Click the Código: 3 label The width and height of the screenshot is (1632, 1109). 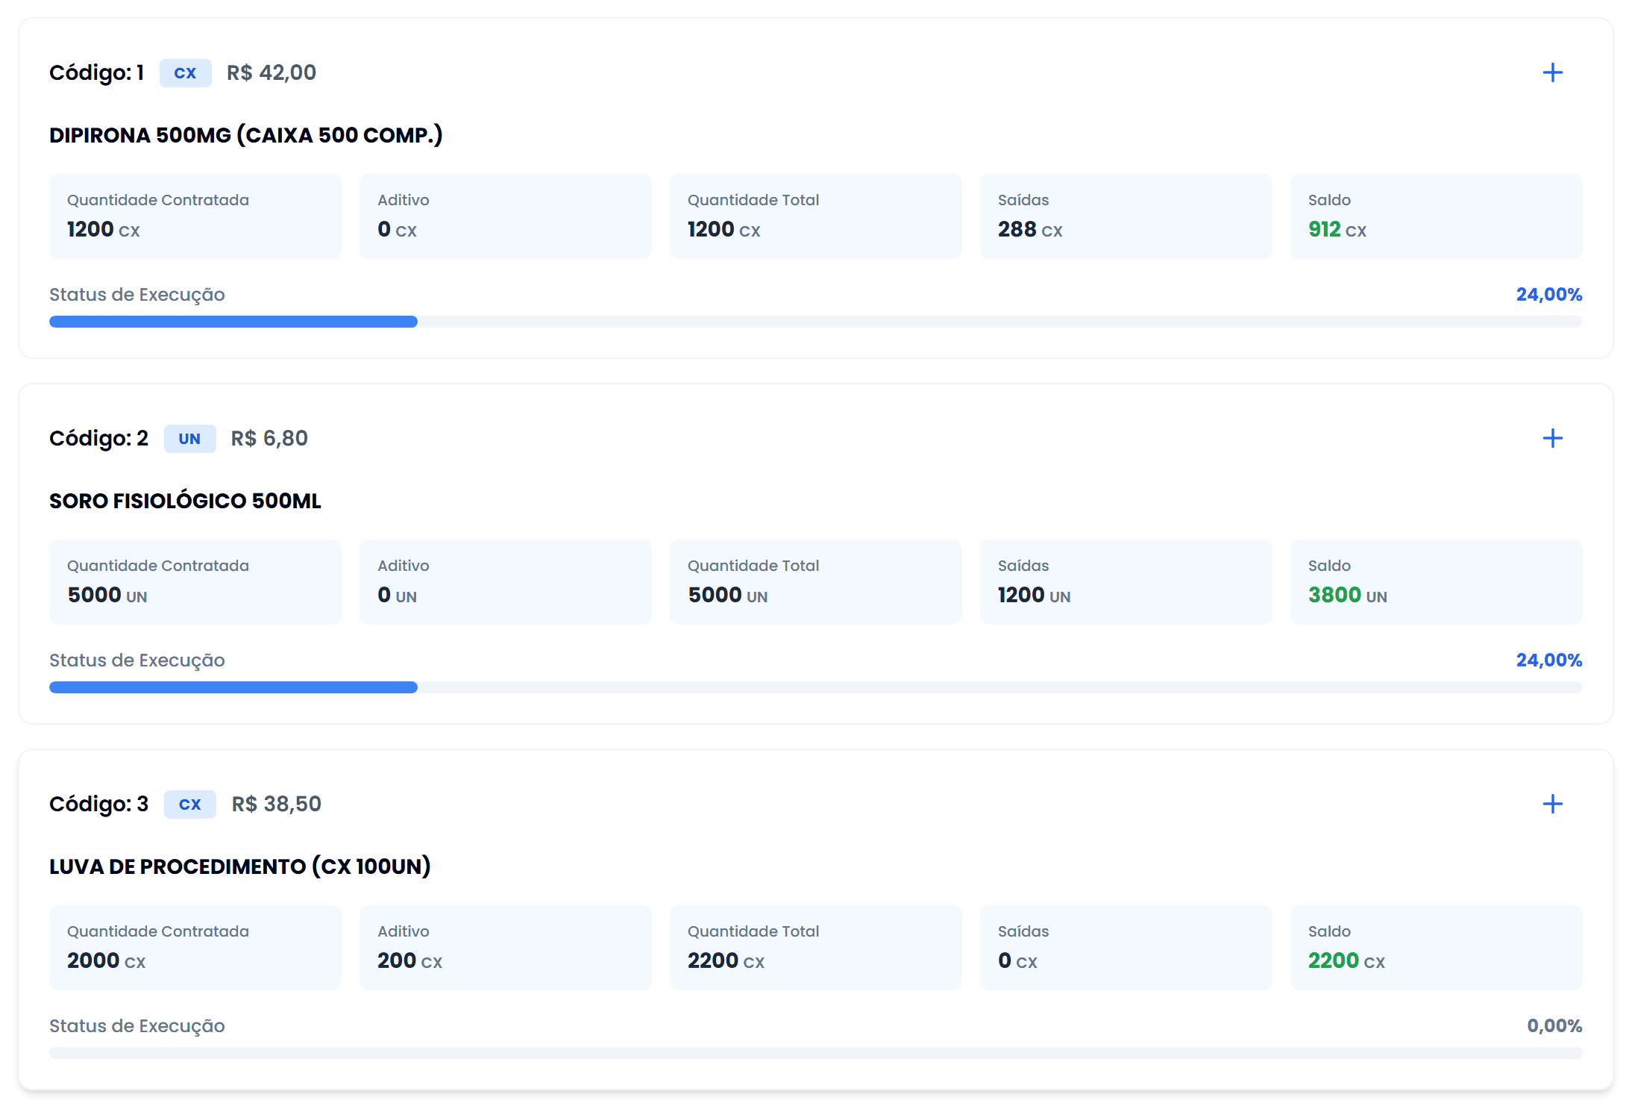point(98,804)
